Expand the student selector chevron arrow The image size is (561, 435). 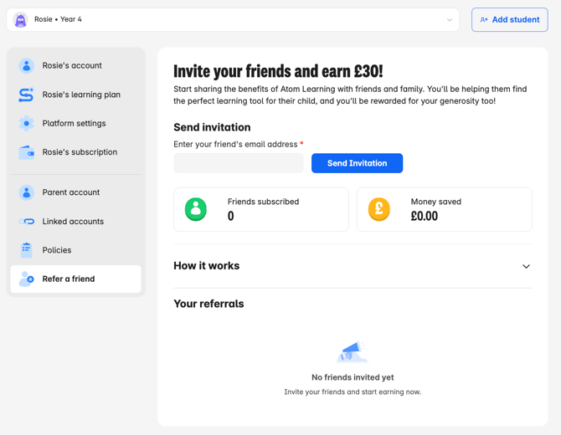pos(450,20)
